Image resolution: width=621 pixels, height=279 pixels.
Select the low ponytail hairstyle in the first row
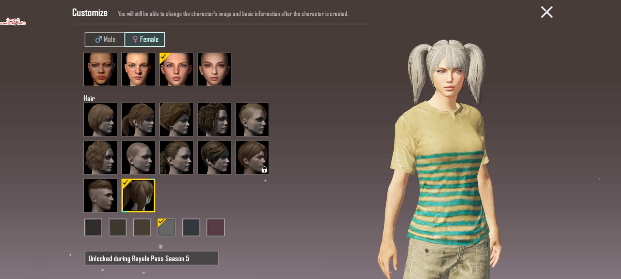138,120
